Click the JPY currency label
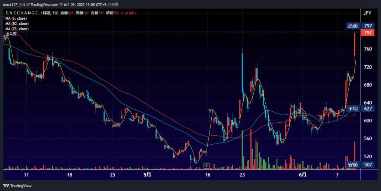 coord(367,13)
